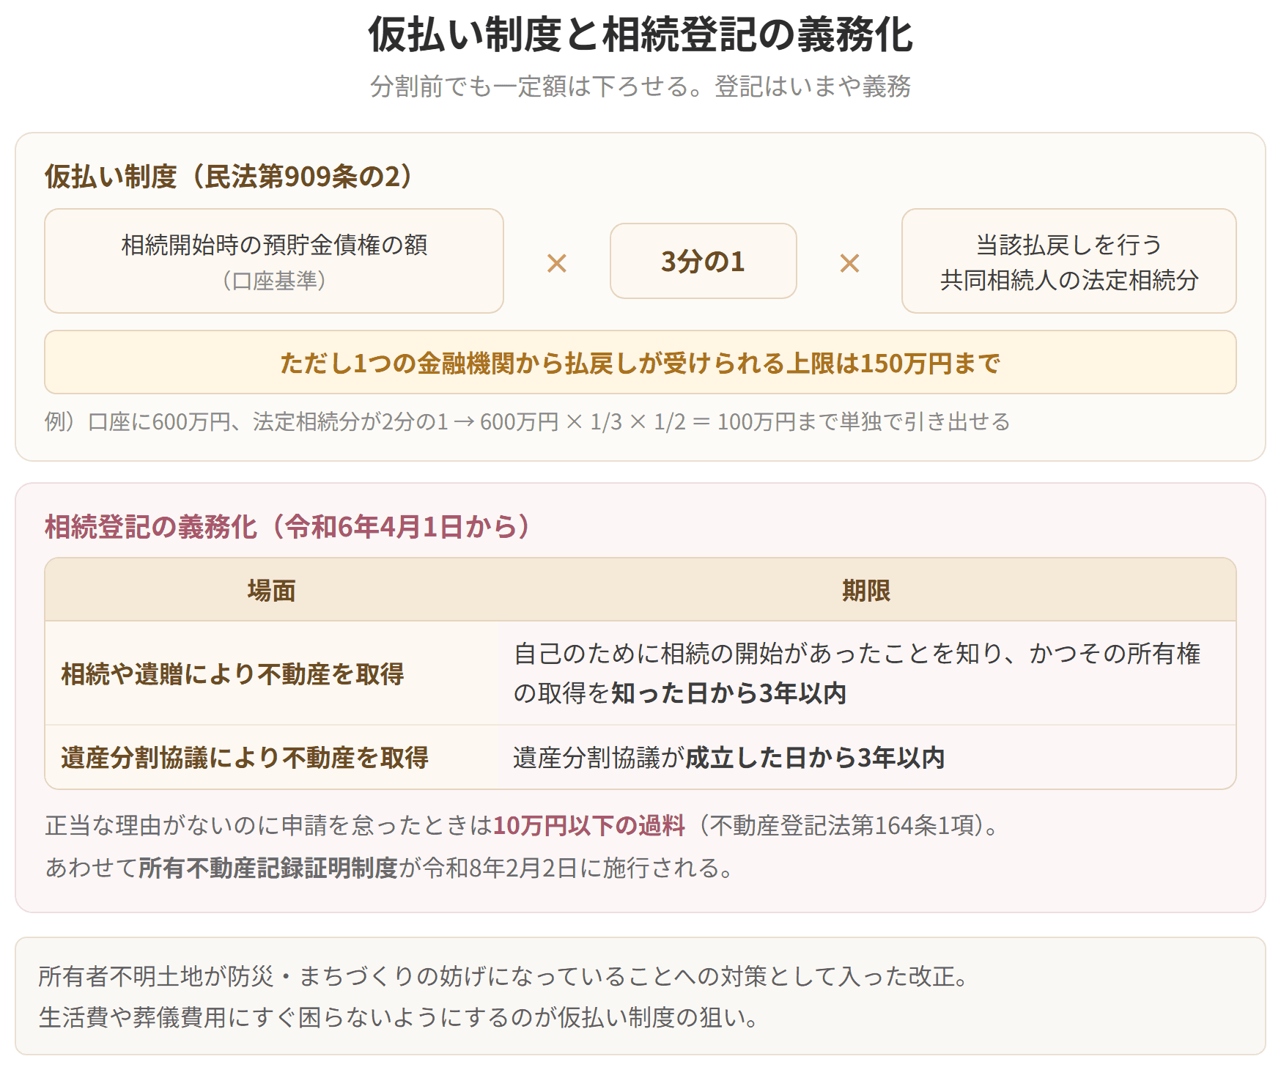The image size is (1281, 1070).
Task: Click the （口座基準） note
Action: click(x=274, y=280)
